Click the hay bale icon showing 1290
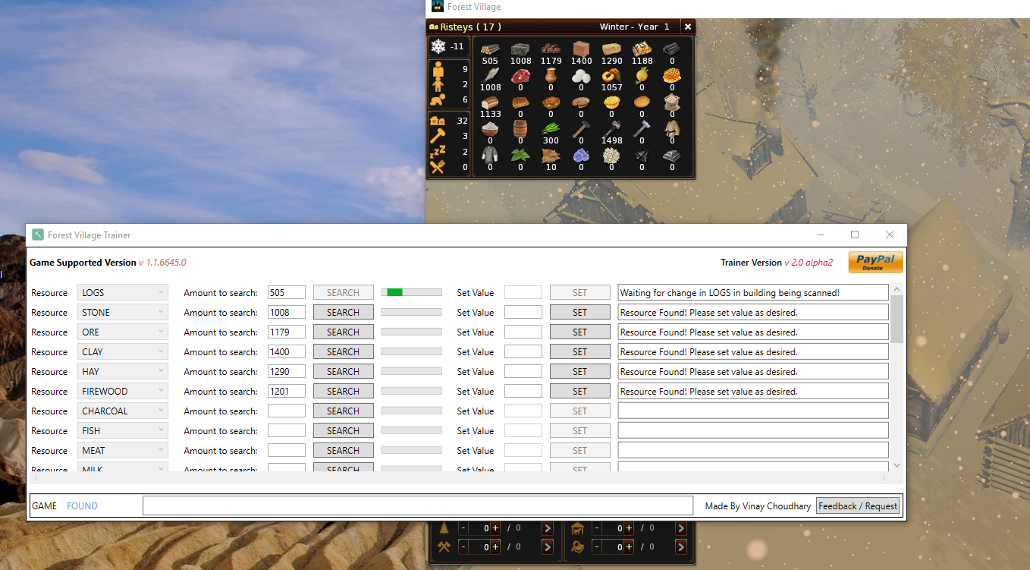 (611, 49)
